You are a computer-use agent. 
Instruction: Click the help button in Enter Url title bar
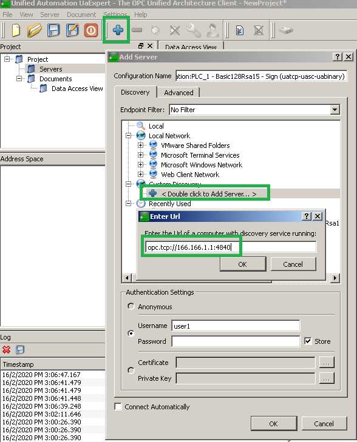(x=306, y=216)
